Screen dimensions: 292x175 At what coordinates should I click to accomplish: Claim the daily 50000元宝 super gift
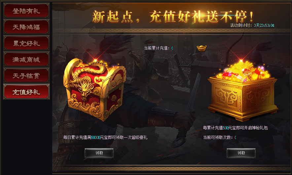[x=99, y=153]
